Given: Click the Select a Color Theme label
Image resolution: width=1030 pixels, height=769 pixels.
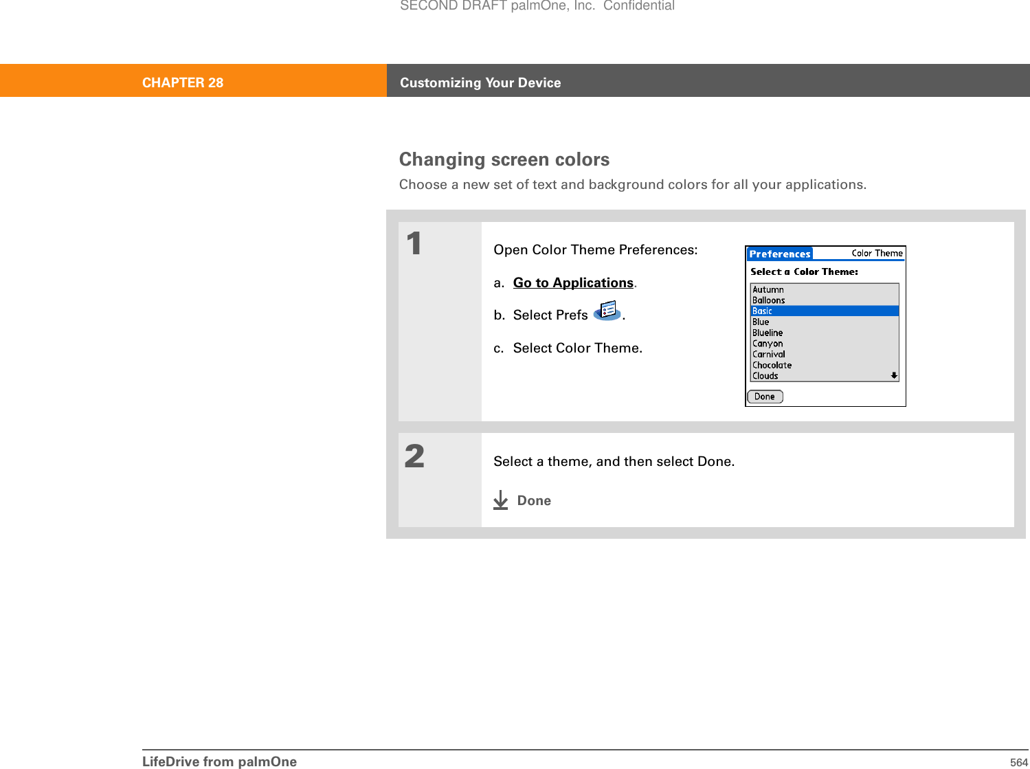Looking at the screenshot, I should [804, 271].
